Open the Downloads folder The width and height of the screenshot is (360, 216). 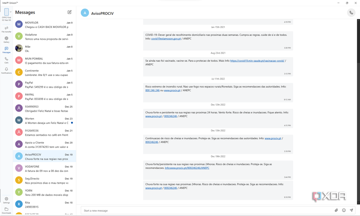click(x=6, y=210)
